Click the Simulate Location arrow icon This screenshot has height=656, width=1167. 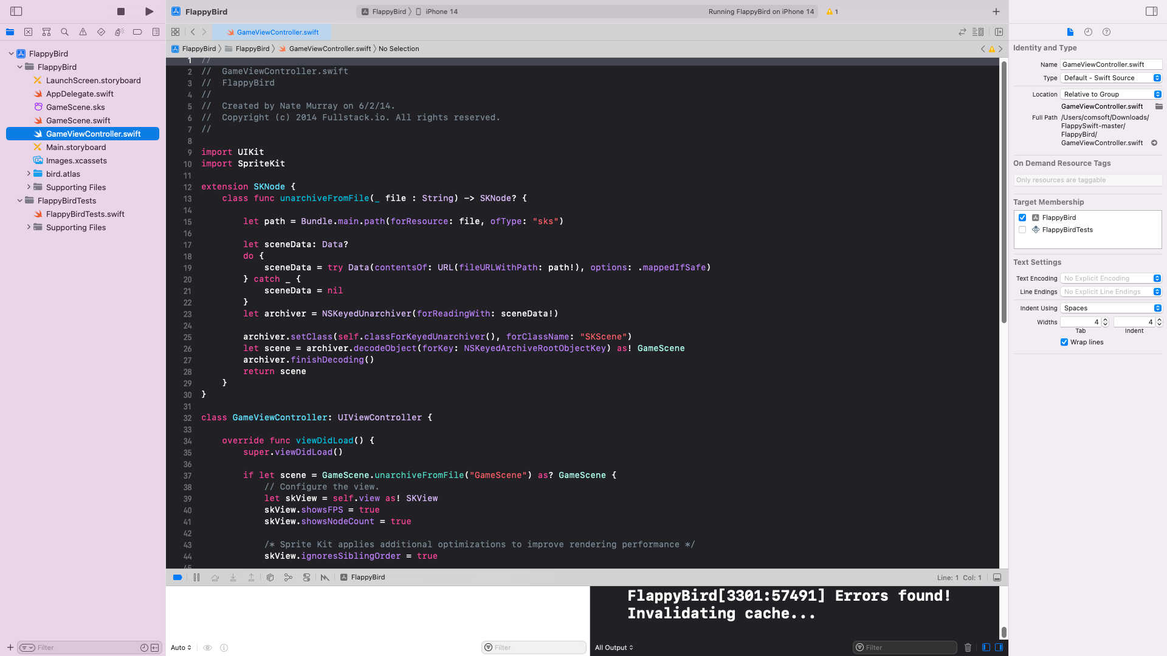[x=325, y=578]
